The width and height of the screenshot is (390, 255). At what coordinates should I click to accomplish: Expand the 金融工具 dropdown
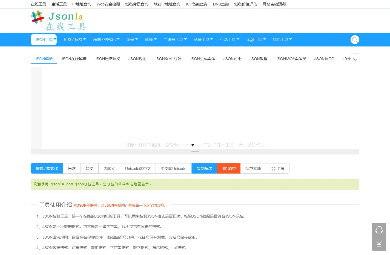coord(256,40)
